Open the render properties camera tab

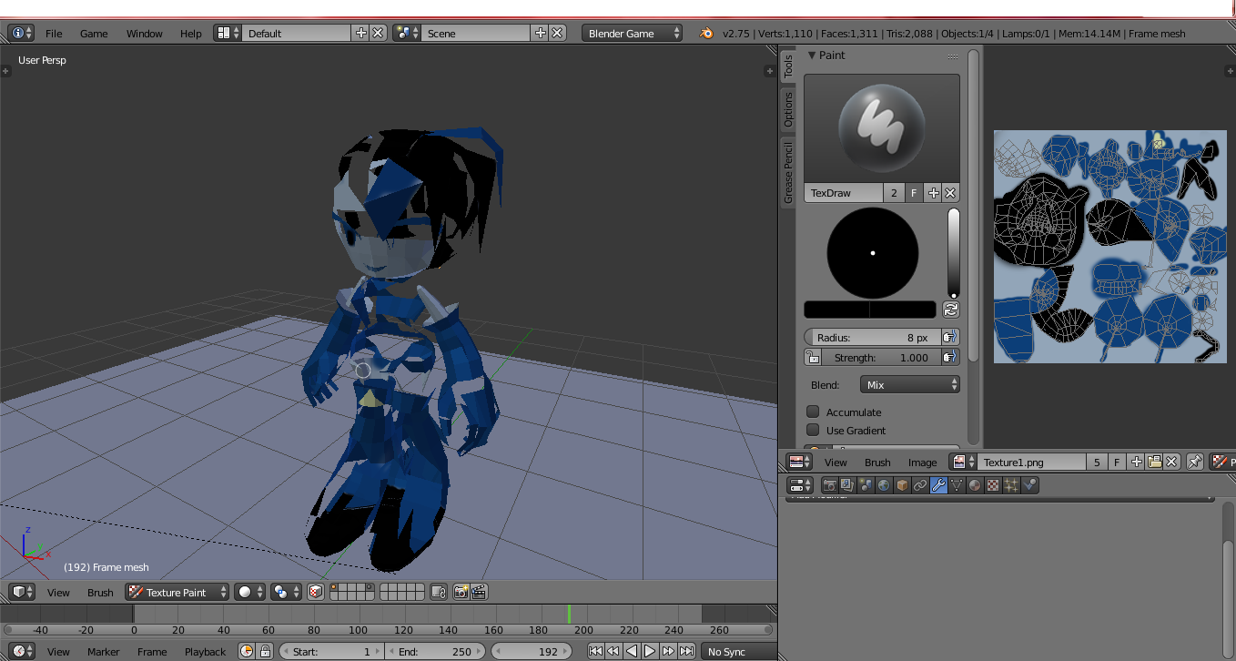[x=829, y=485]
